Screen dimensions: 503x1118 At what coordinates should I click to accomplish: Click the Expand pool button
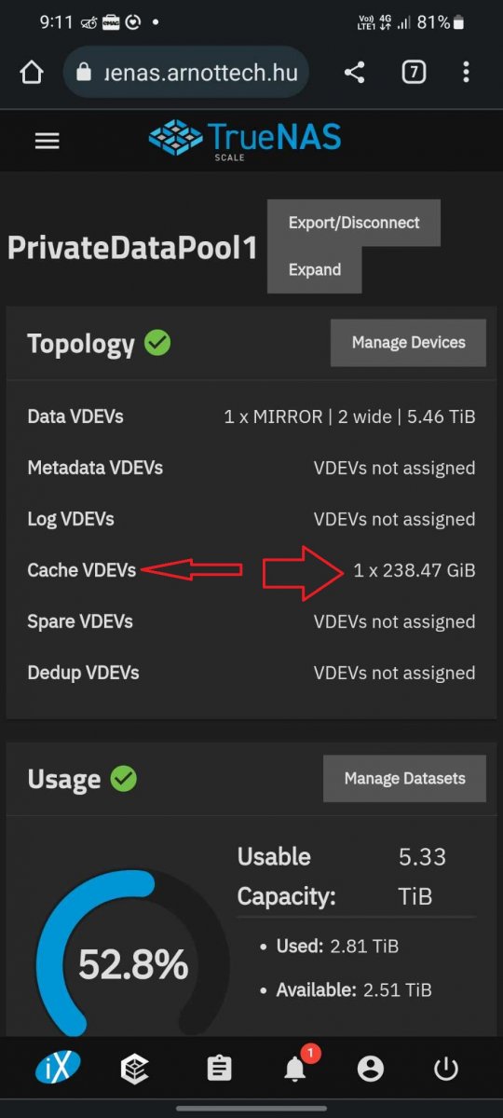coord(315,269)
